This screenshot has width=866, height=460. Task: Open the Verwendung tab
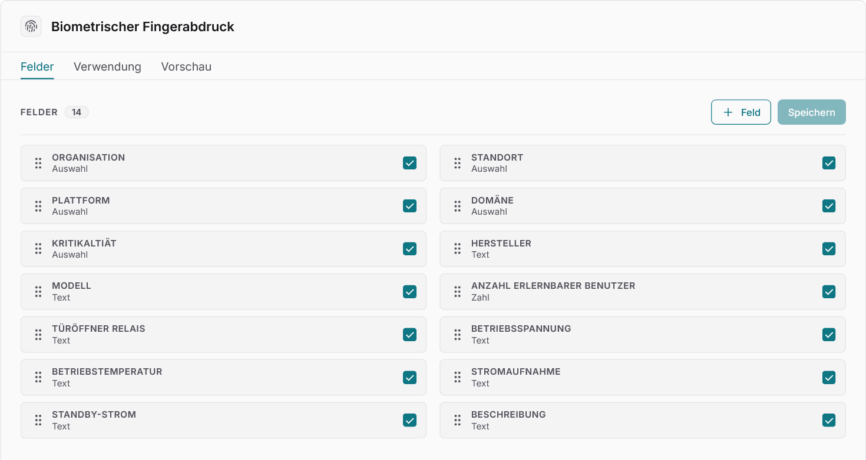tap(107, 66)
